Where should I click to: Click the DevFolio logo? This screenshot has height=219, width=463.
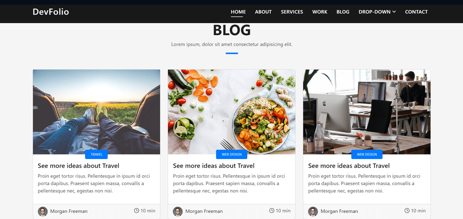(51, 12)
